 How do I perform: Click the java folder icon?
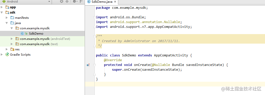[12, 23]
